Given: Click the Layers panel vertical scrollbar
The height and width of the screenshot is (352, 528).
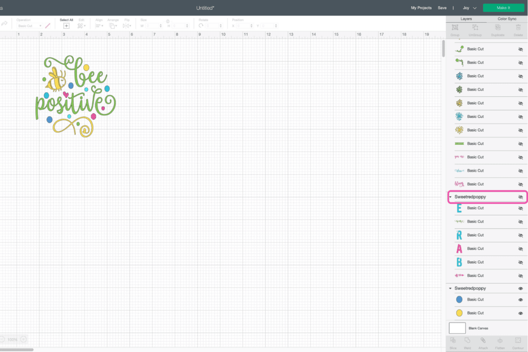Looking at the screenshot, I should [x=443, y=49].
